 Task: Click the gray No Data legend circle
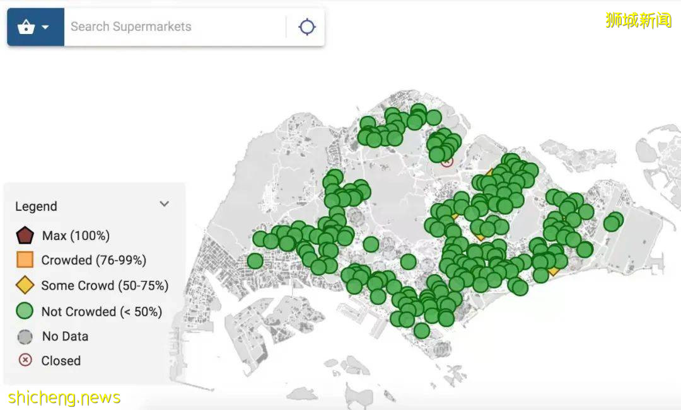click(x=25, y=336)
